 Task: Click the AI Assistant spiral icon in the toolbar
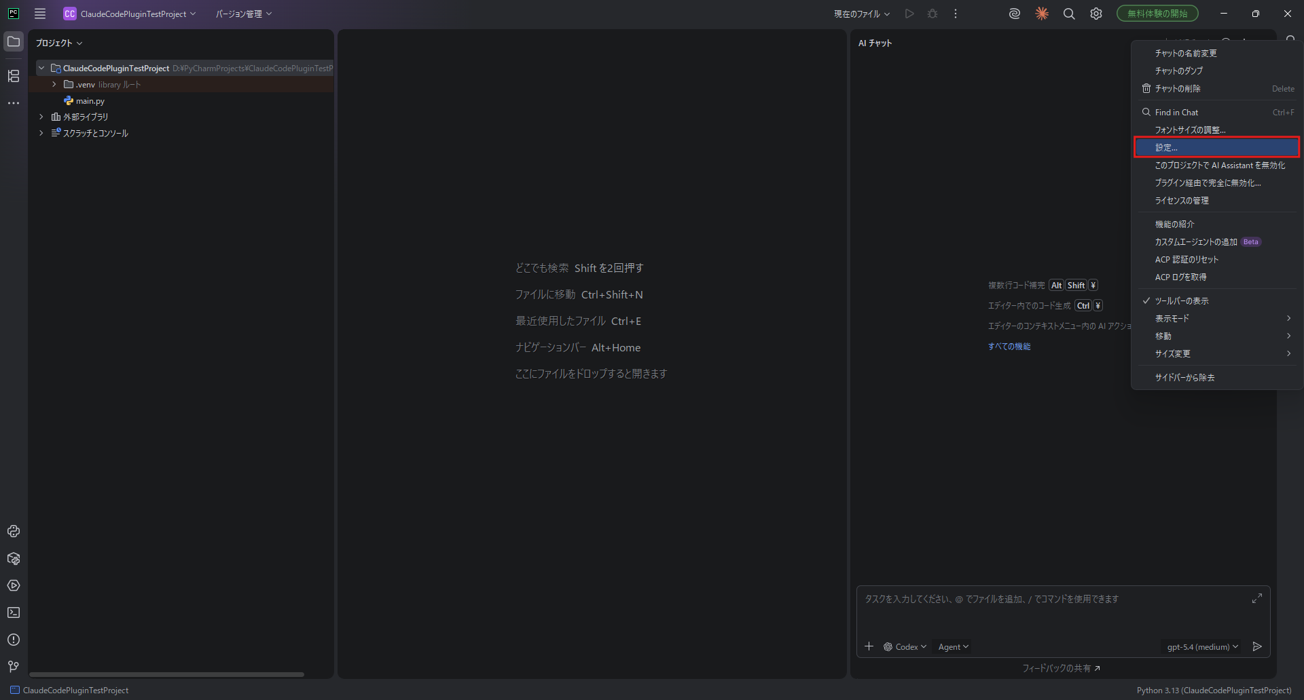1014,14
